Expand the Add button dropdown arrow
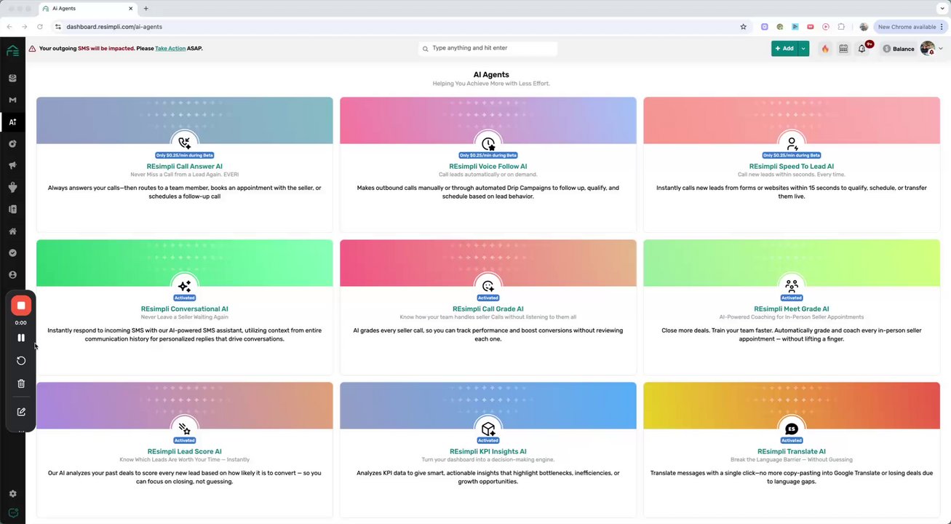 tap(803, 49)
